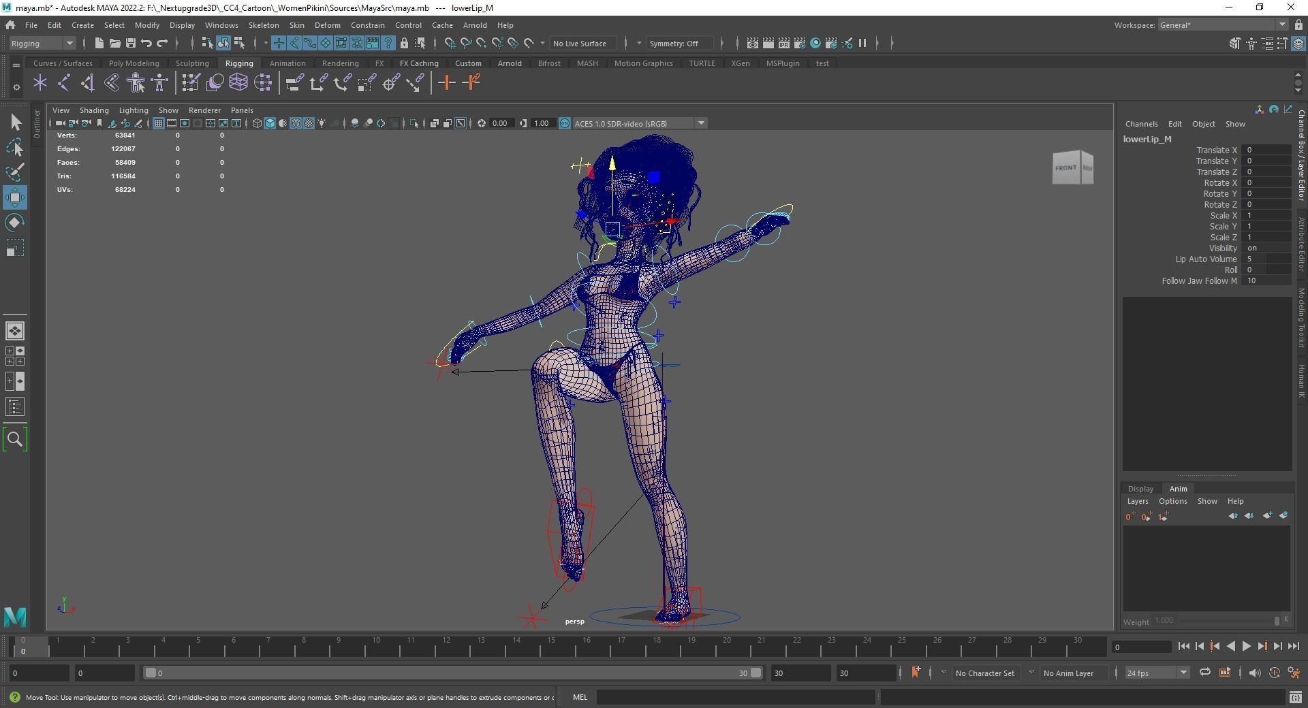This screenshot has height=708, width=1308.
Task: Click the New Scene icon
Action: 99,43
